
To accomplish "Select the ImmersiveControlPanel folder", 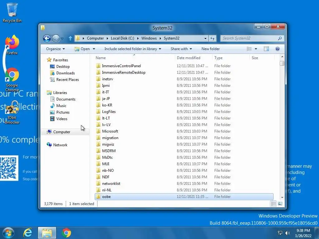I will tap(121, 66).
